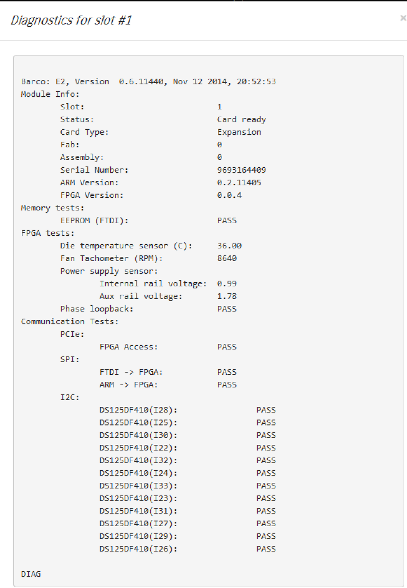Click the 'Card ready' status value
The width and height of the screenshot is (407, 588).
(x=242, y=119)
